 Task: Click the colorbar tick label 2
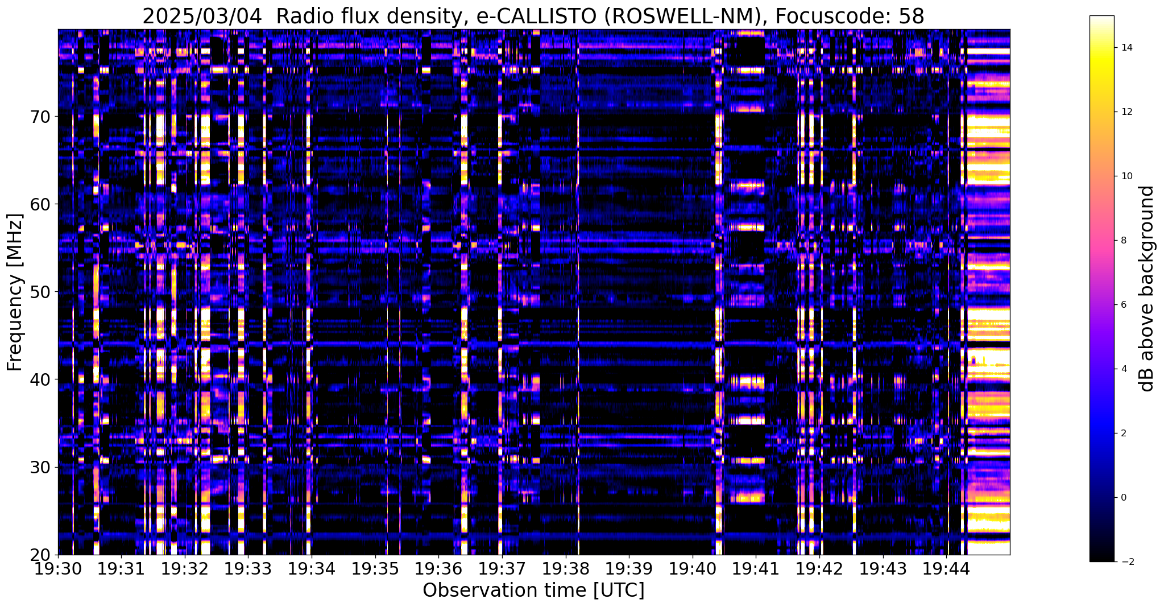coord(1123,433)
